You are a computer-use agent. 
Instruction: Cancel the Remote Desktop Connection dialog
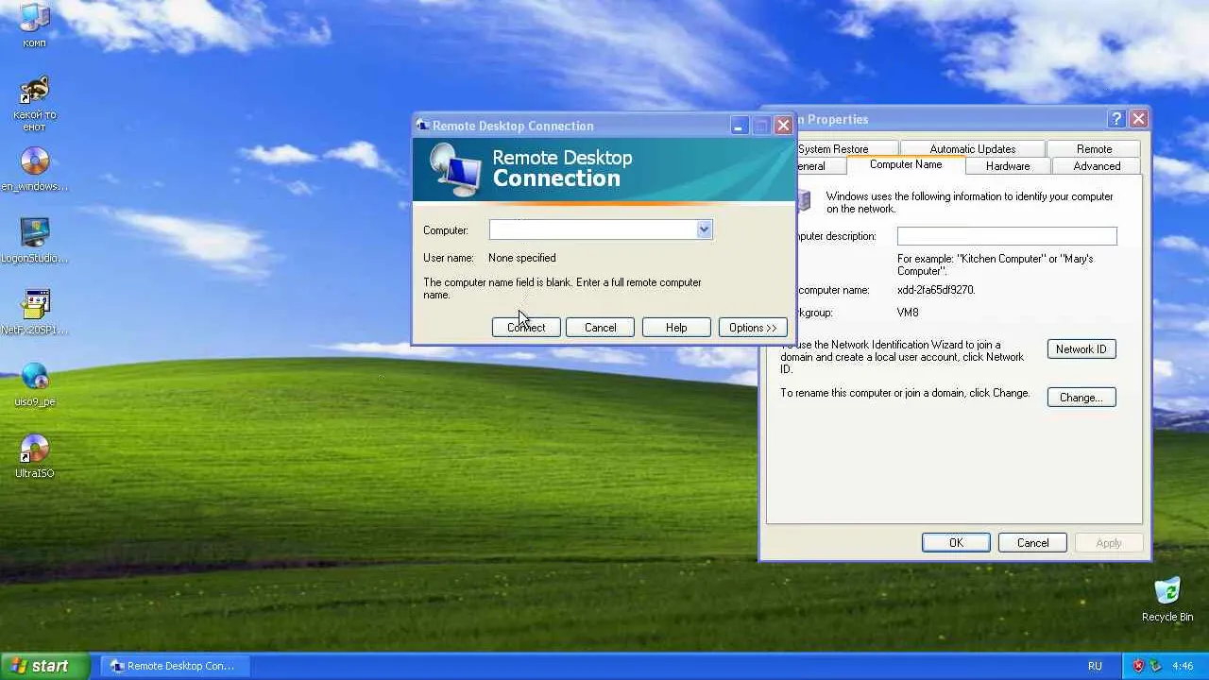pos(600,328)
